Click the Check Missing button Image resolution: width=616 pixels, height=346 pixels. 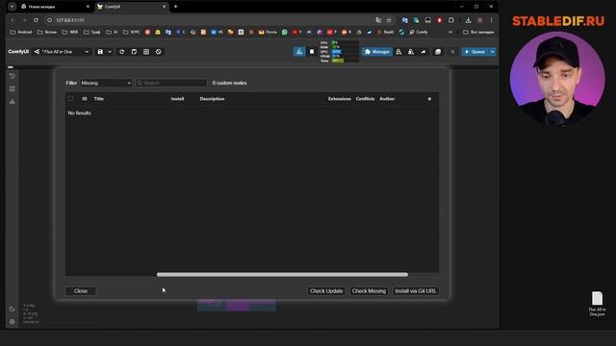tap(369, 291)
